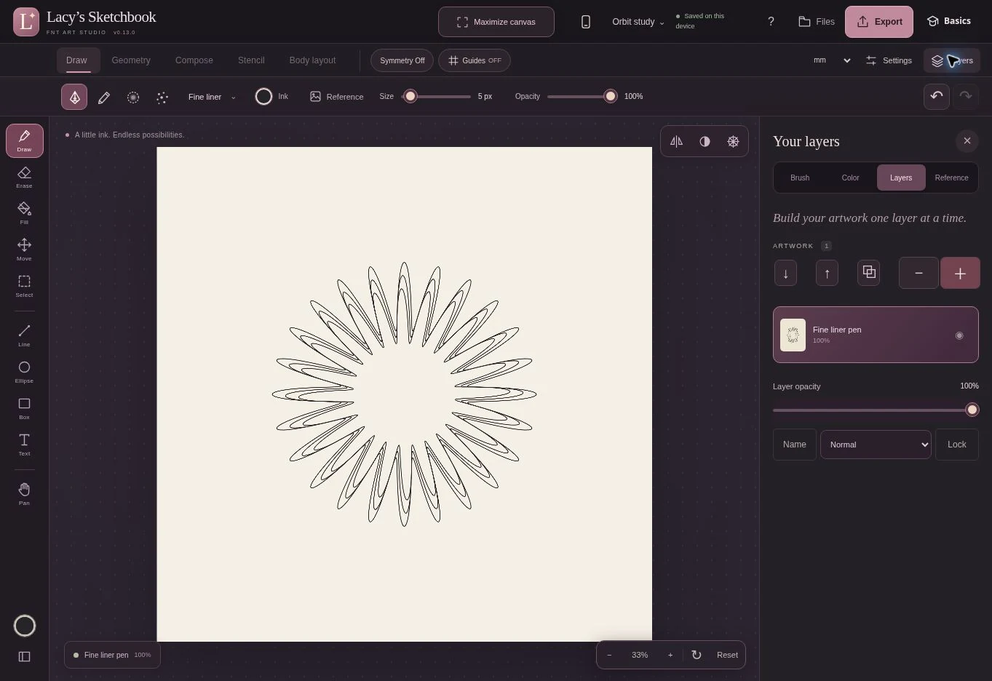The image size is (992, 681).
Task: Switch to the Geometry tab
Action: (x=131, y=60)
